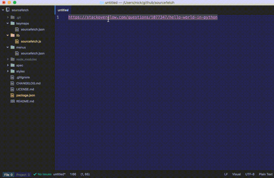Click the stackoverflow URL in the editor
This screenshot has height=178, width=274.
coord(142,17)
